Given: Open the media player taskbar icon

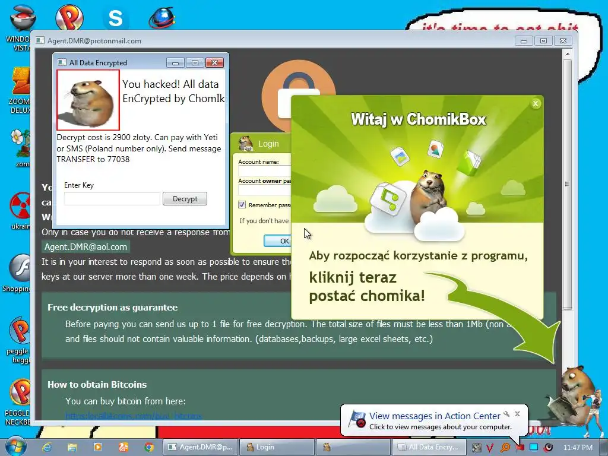Looking at the screenshot, I should click(x=98, y=447).
